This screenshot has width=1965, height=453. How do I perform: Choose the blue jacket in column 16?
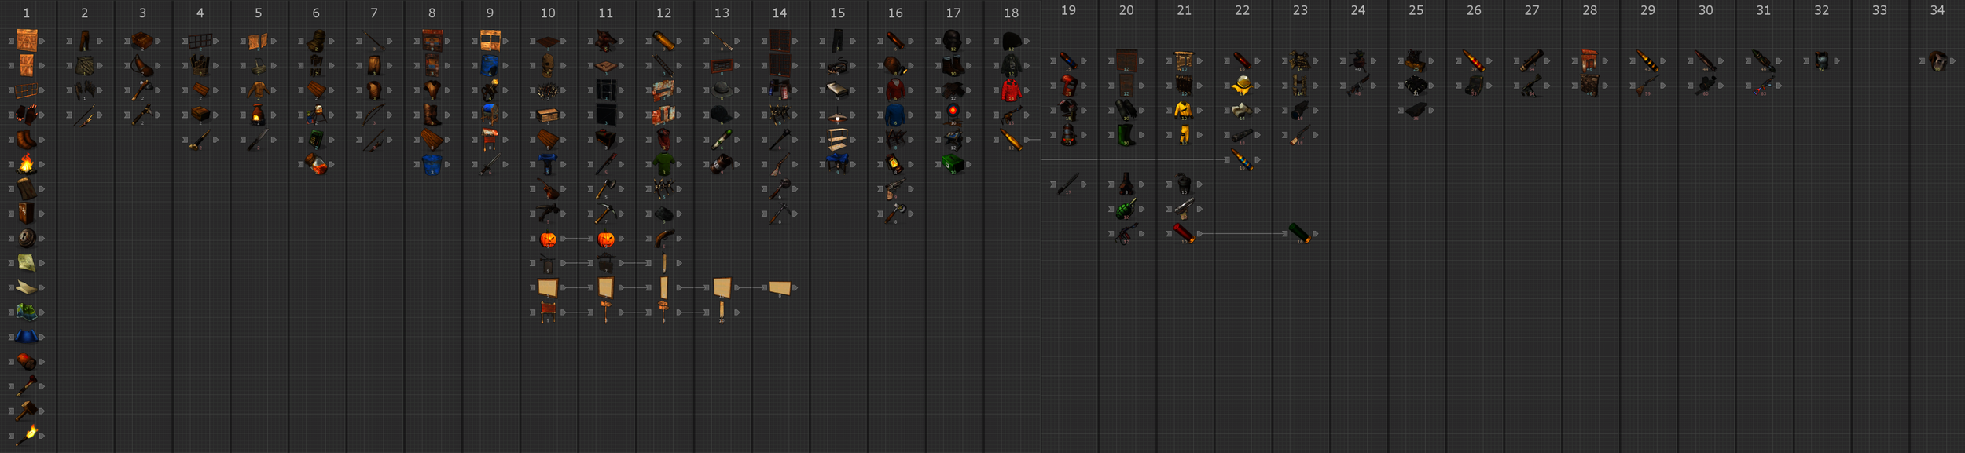point(895,115)
